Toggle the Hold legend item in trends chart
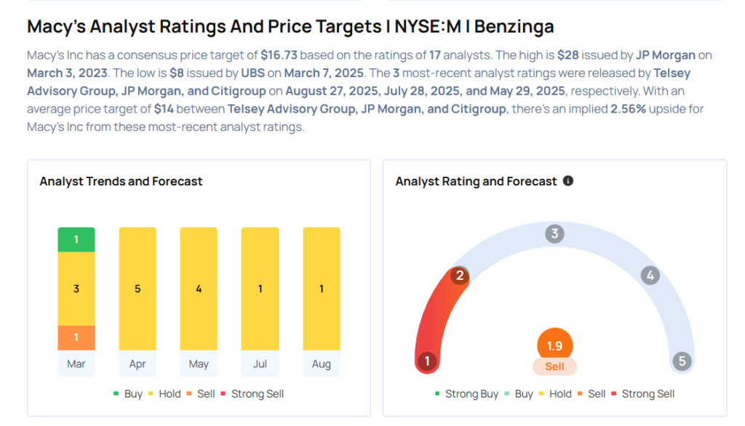 click(x=164, y=394)
